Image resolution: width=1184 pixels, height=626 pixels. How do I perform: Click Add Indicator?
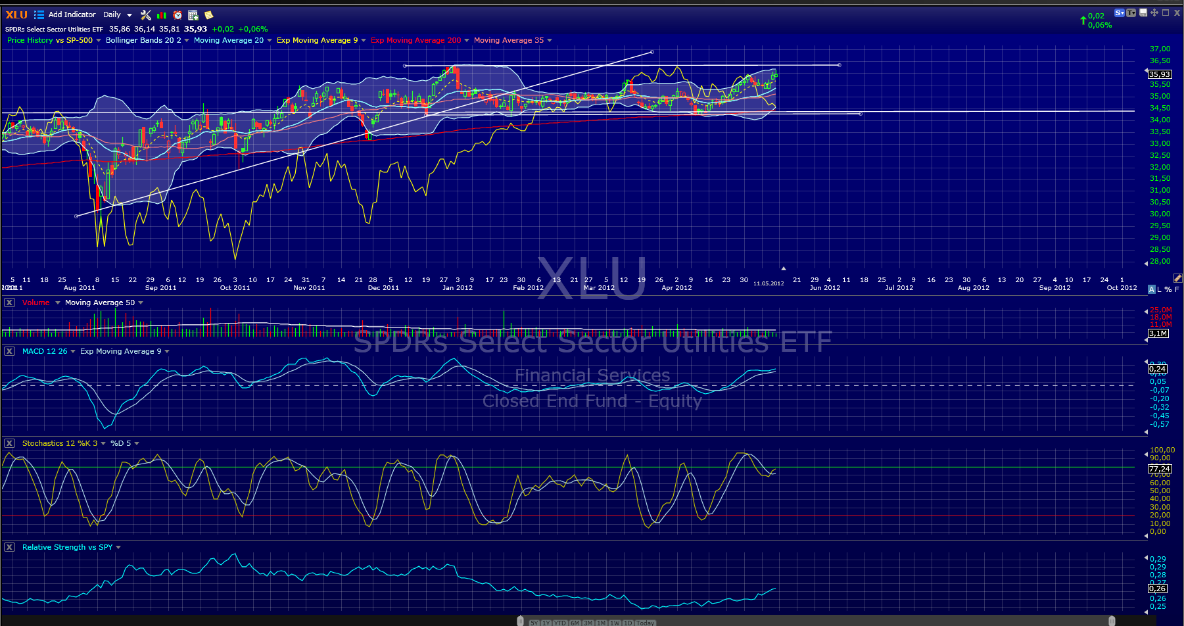tap(72, 14)
